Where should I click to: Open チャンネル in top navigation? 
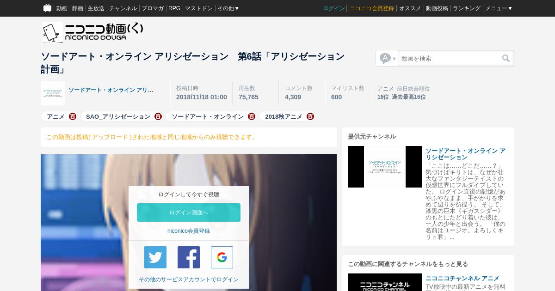point(123,8)
